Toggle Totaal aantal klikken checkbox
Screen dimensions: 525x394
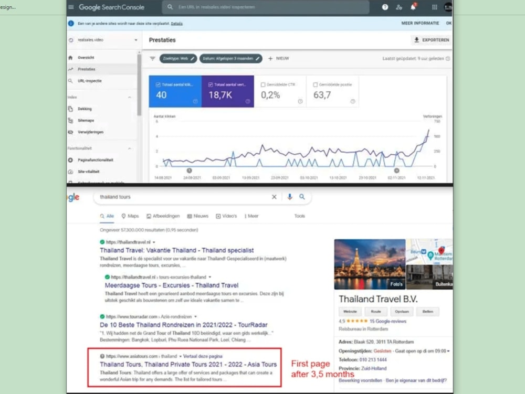pos(158,85)
